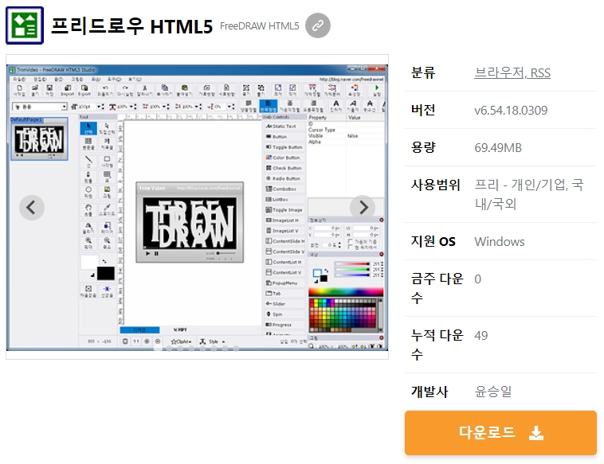Click the supported OS value Windows
This screenshot has width=604, height=464.
point(500,242)
